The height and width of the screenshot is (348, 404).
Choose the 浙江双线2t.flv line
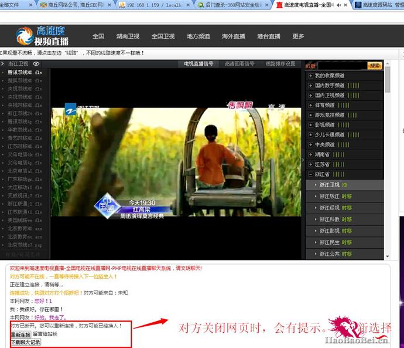[25, 113]
